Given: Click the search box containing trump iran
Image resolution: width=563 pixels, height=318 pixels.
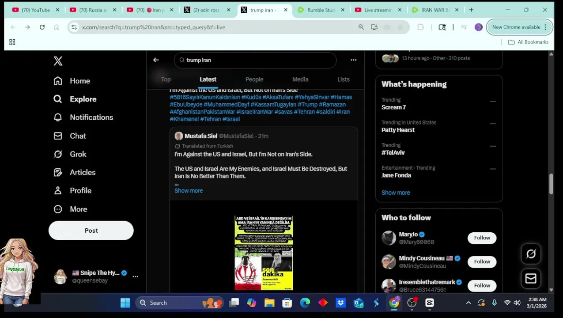Looking at the screenshot, I should [255, 60].
